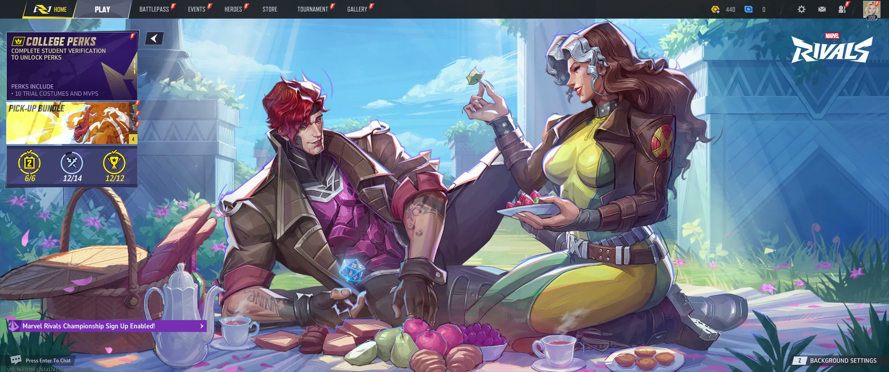The image size is (889, 372).
Task: Open the settings gear icon
Action: [x=801, y=9]
